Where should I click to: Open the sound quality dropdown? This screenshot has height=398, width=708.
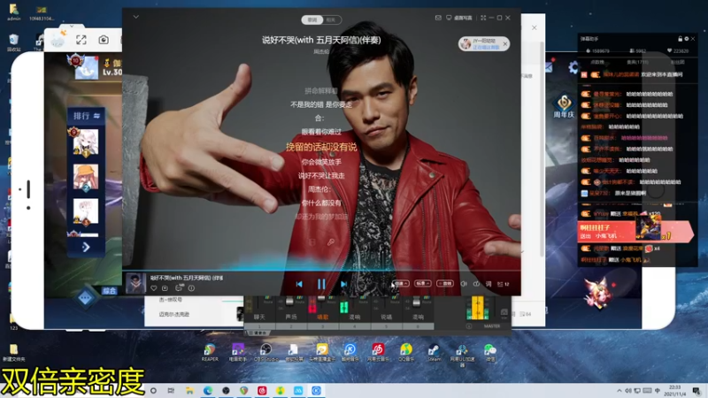click(x=423, y=283)
